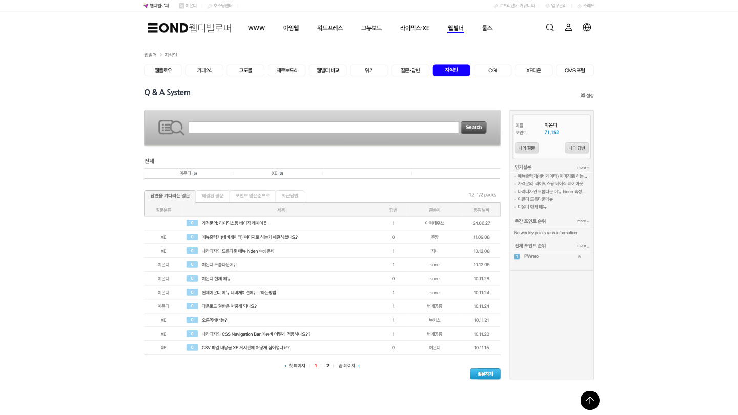This screenshot has width=738, height=415.
Task: Open 업무관리 link in top bar
Action: (x=556, y=6)
